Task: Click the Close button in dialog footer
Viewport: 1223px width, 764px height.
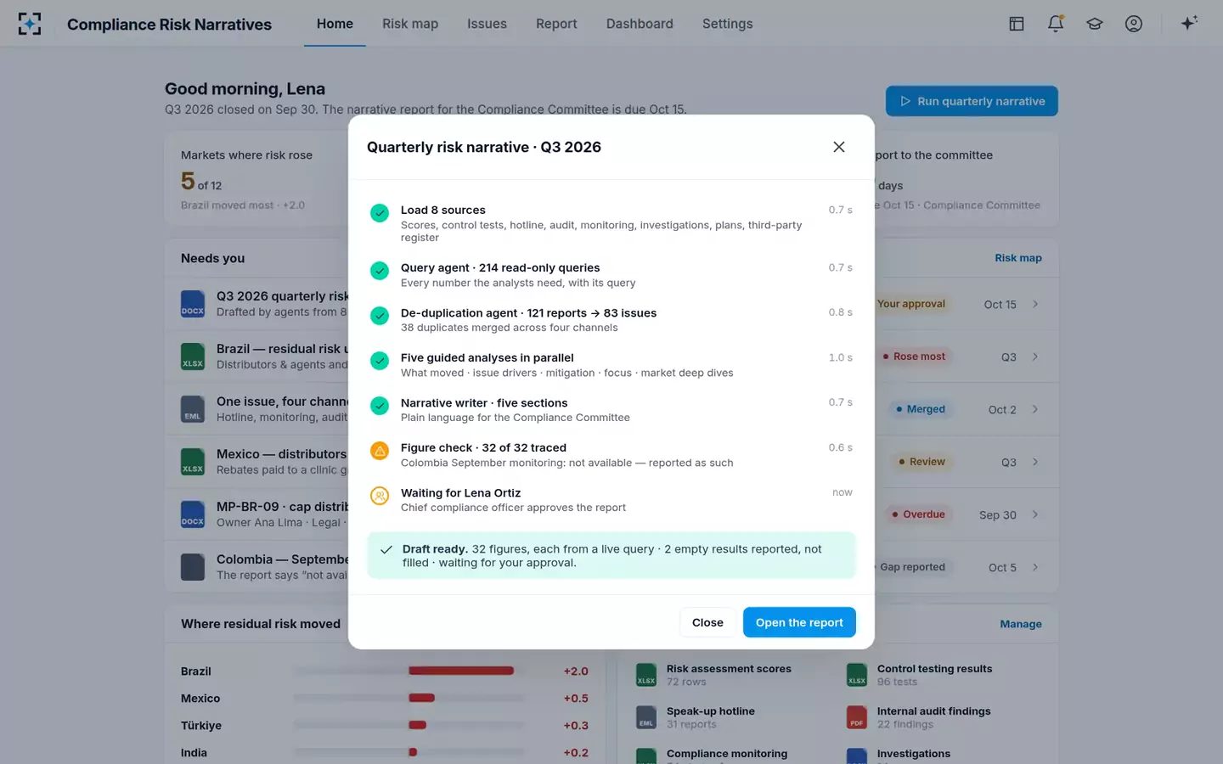Action: (x=707, y=622)
